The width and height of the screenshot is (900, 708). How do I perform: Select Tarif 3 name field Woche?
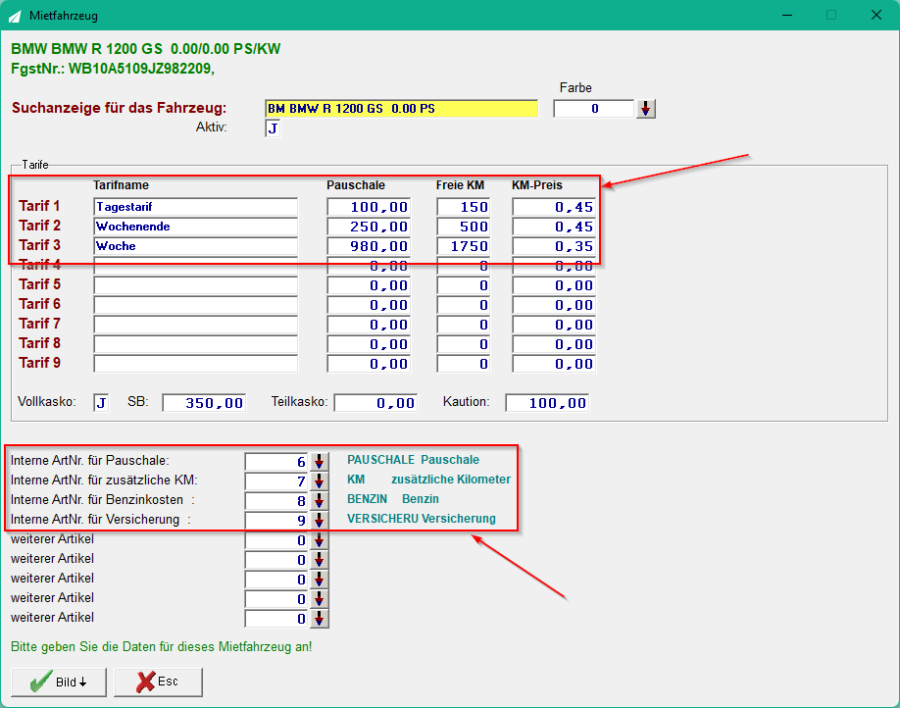tap(196, 246)
